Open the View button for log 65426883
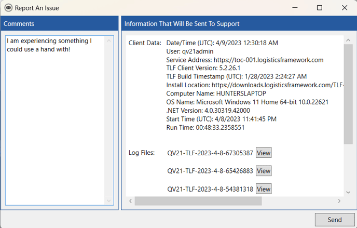This screenshot has width=357, height=228. pos(264,171)
